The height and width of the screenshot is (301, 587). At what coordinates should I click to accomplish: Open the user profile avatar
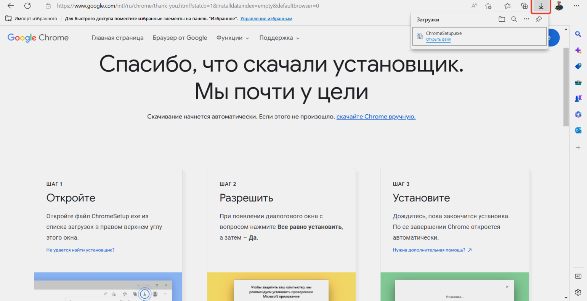click(x=559, y=6)
